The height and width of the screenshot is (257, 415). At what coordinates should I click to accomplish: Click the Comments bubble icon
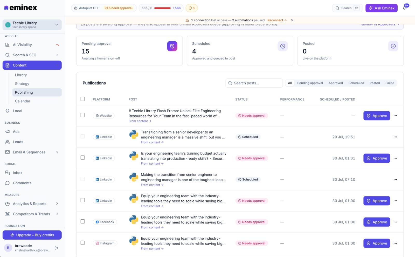click(7, 183)
